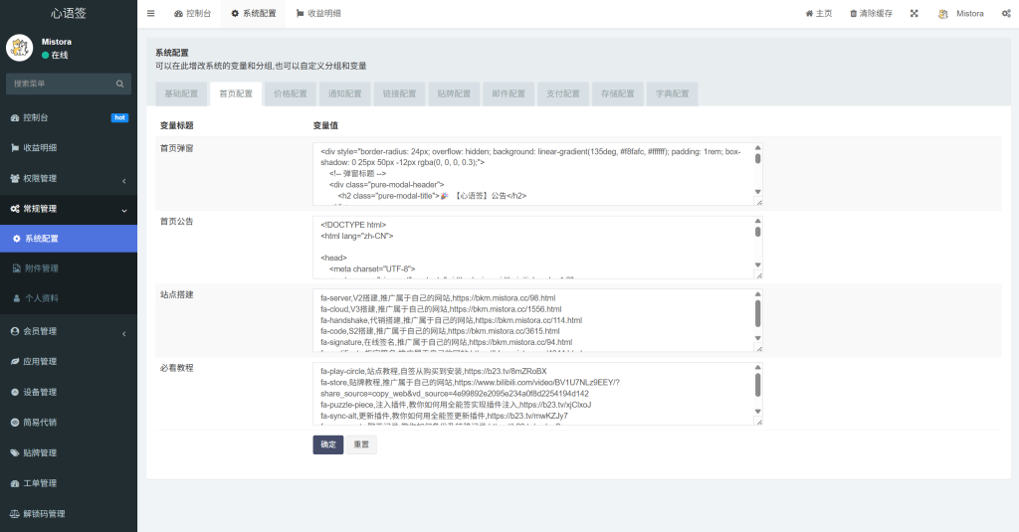Select the 支付配置 tab
Image resolution: width=1019 pixels, height=532 pixels.
[x=563, y=93]
